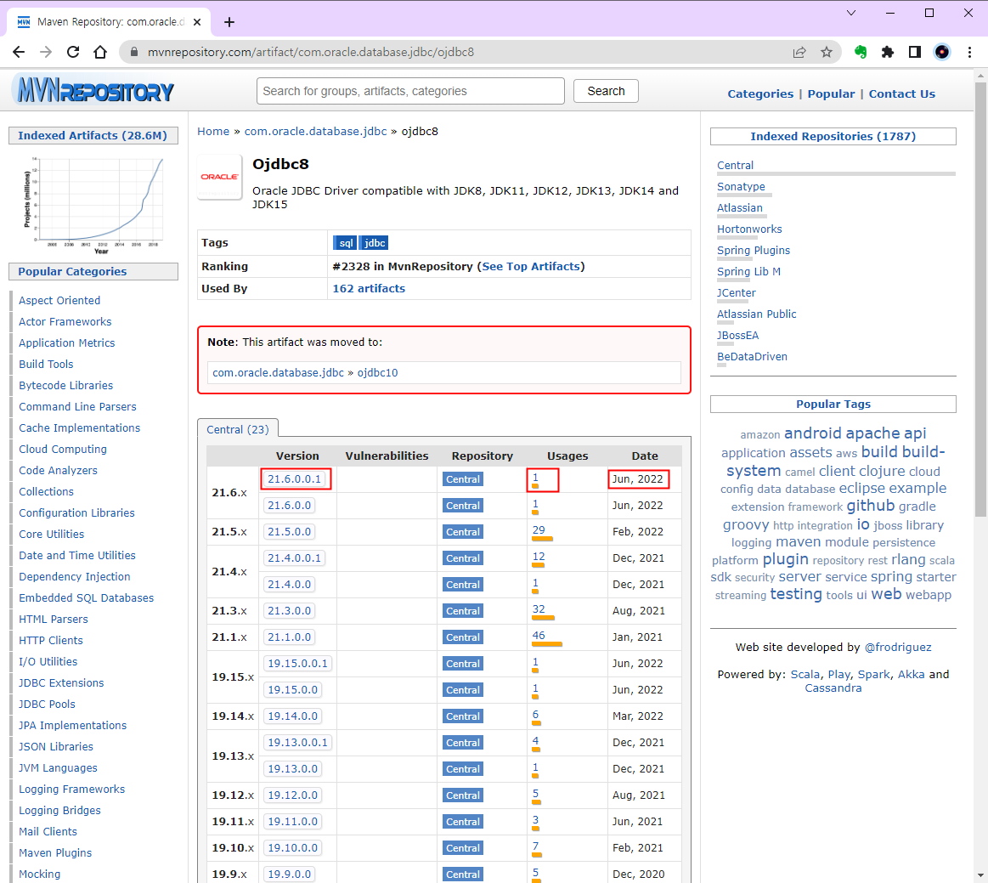Open the @frodriguez developer link
The height and width of the screenshot is (883, 988).
pos(898,648)
